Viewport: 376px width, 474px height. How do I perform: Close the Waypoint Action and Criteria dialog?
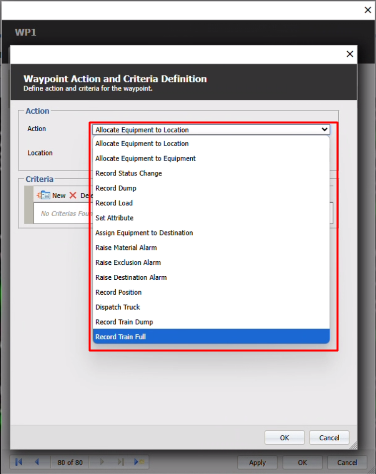[x=350, y=54]
